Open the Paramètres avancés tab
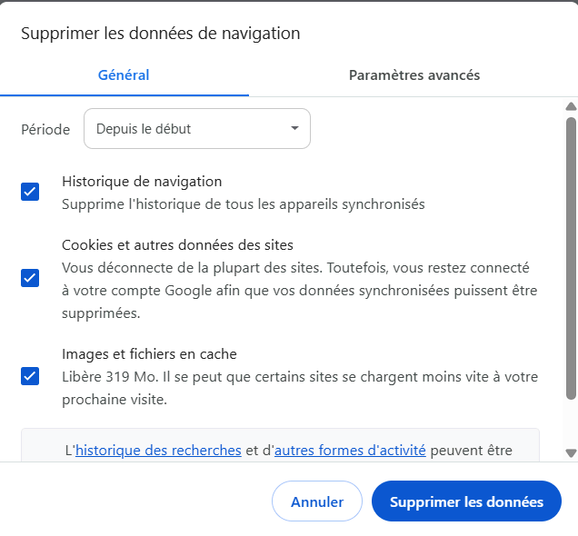Screen dimensions: 578x536 point(414,75)
